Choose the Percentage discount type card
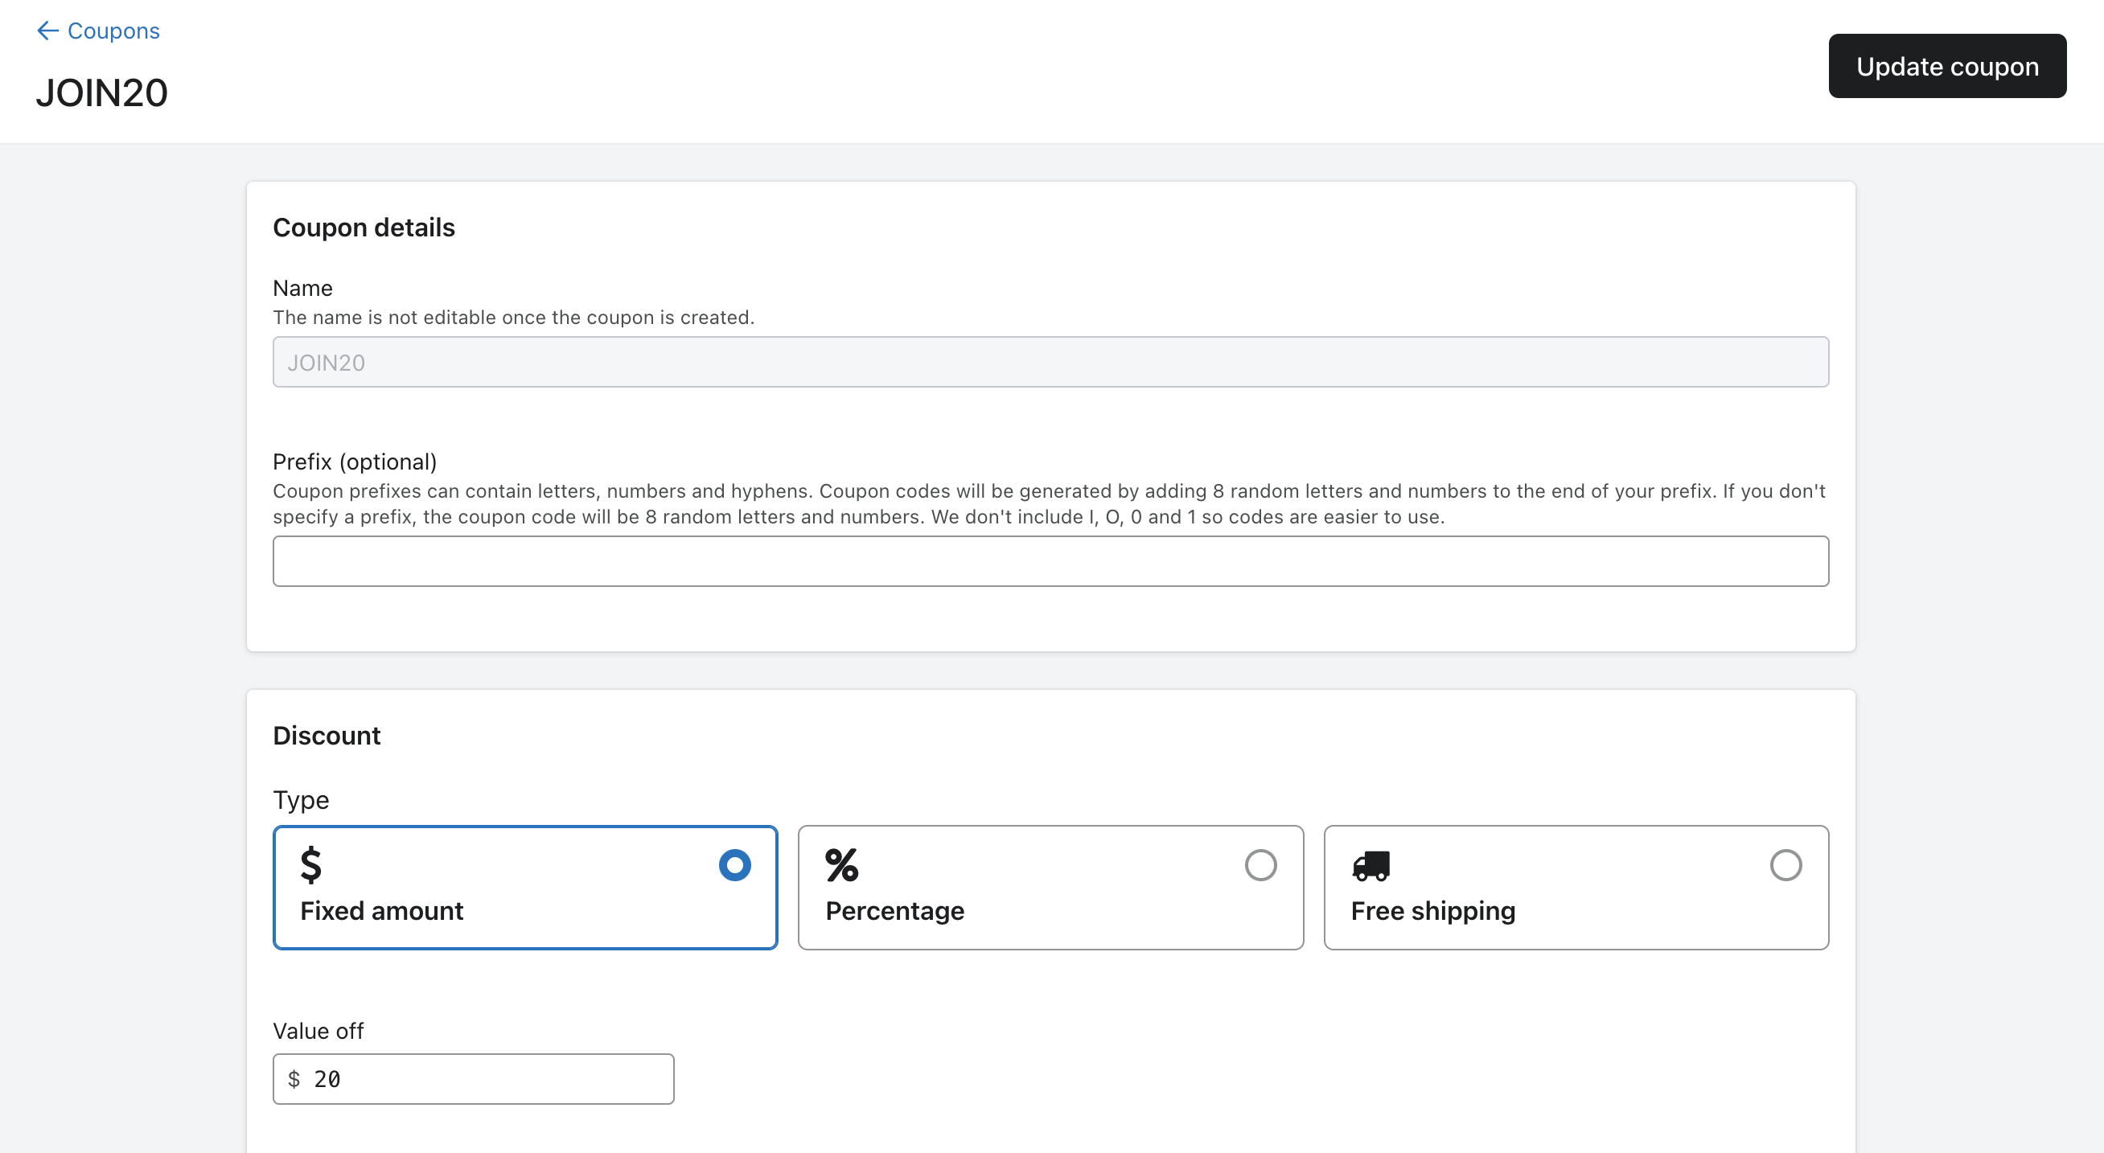The image size is (2104, 1153). point(1050,888)
